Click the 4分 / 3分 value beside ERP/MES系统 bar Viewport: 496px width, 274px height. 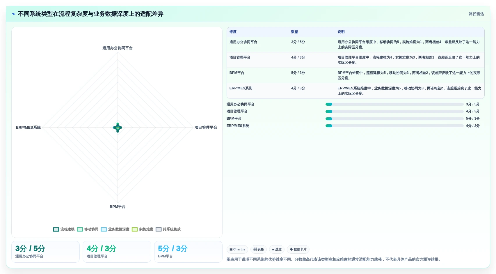click(x=473, y=126)
